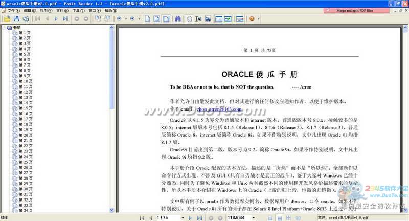The width and height of the screenshot is (409, 221).
Task: Select the Actual Size page view icon
Action: click(x=147, y=19)
